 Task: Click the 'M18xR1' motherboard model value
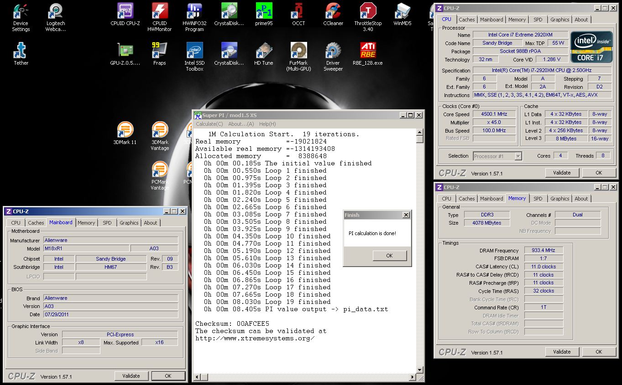click(x=86, y=248)
